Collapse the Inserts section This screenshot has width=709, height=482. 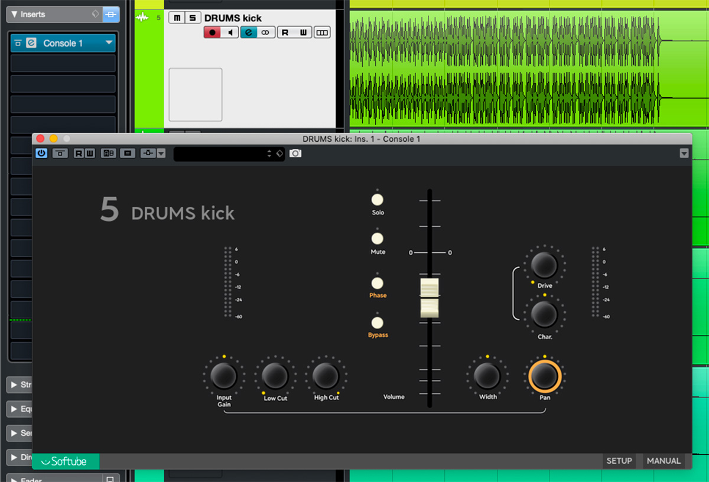15,14
